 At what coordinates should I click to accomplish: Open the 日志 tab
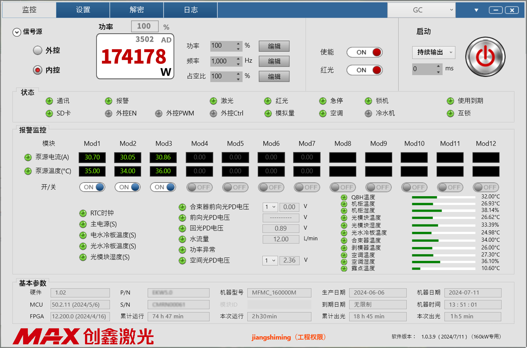pos(191,10)
